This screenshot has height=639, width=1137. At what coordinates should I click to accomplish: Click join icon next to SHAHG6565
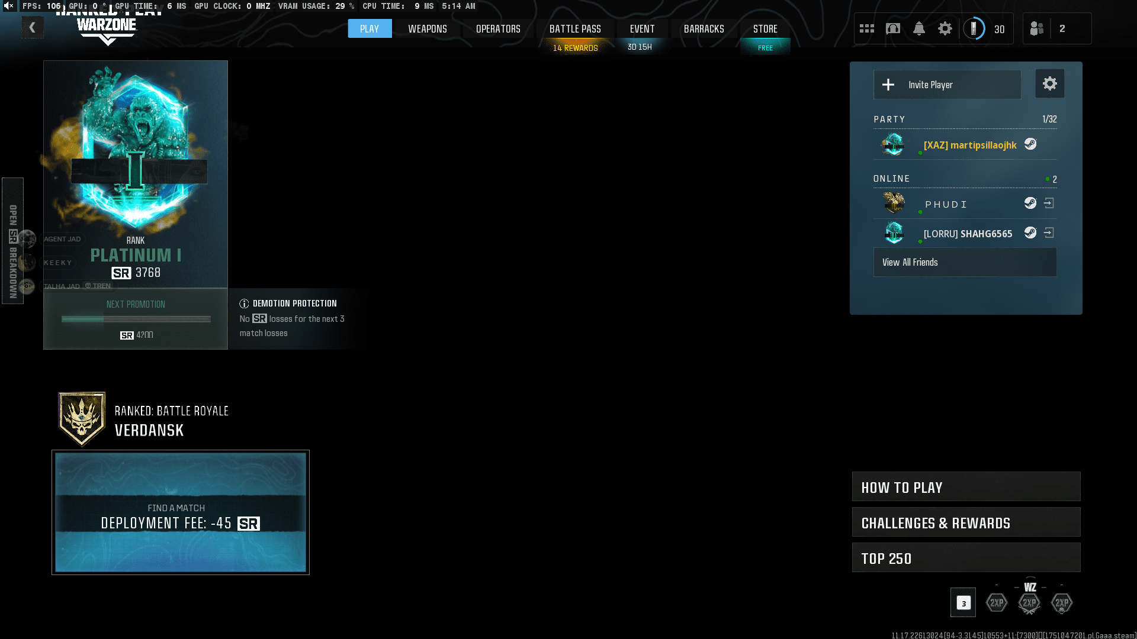[1049, 233]
